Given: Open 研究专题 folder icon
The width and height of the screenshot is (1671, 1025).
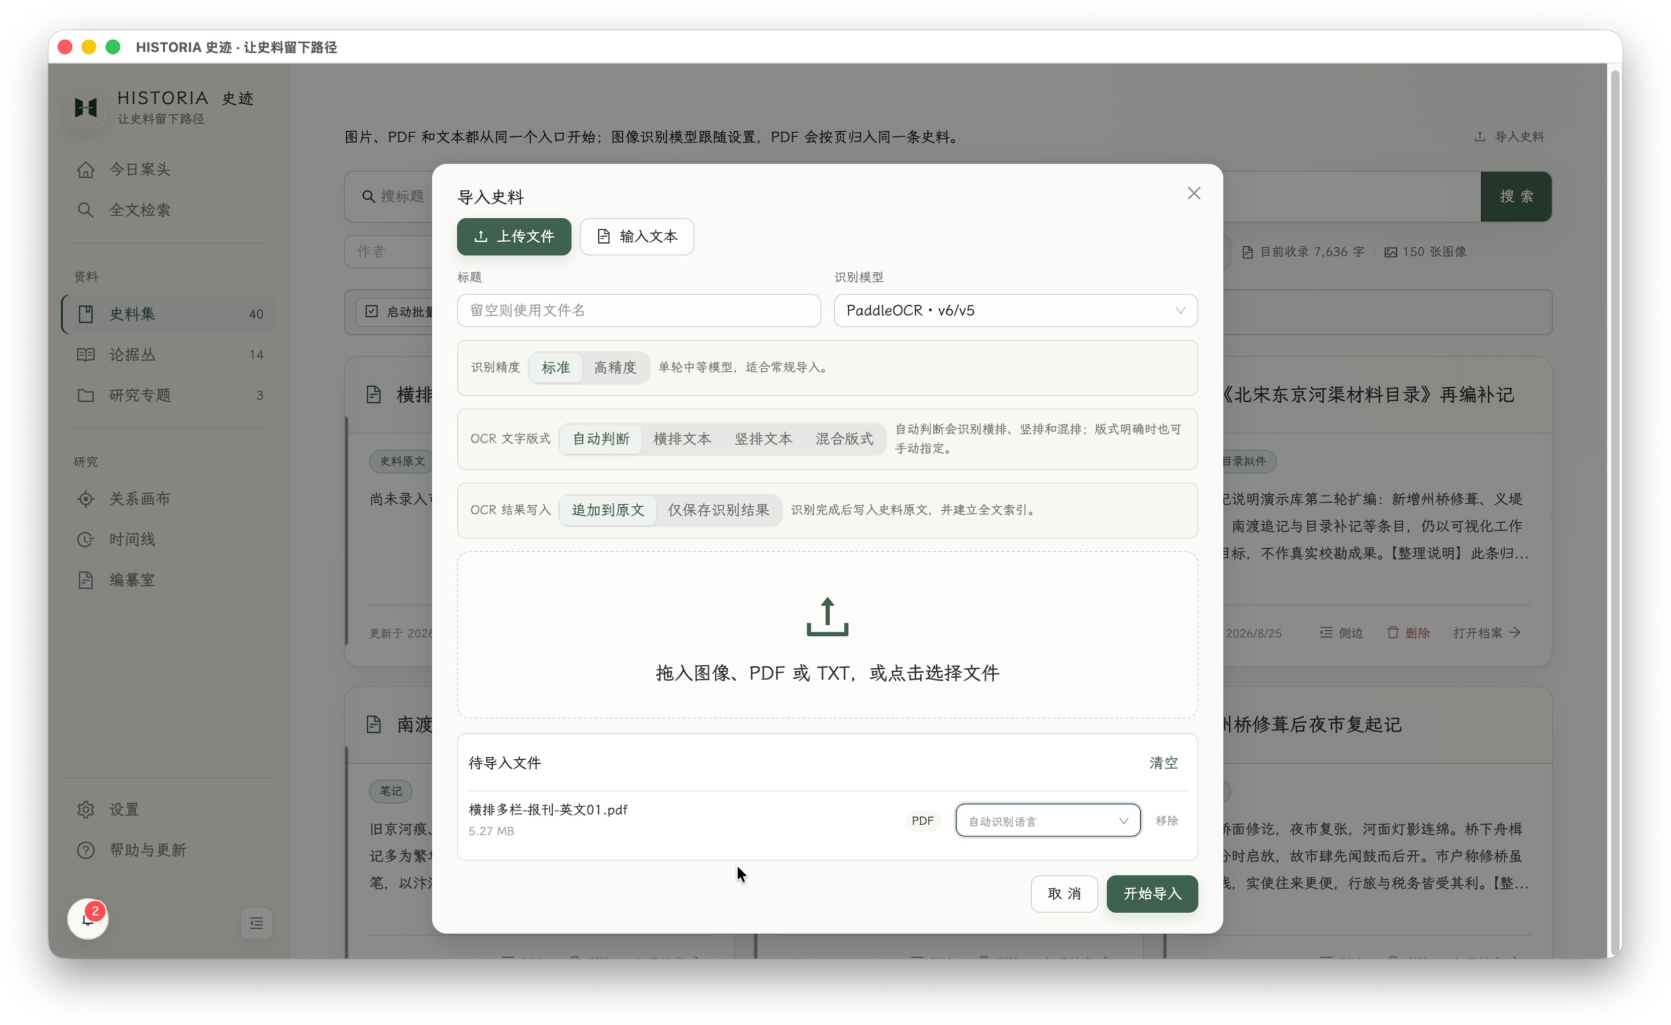Looking at the screenshot, I should (x=86, y=395).
